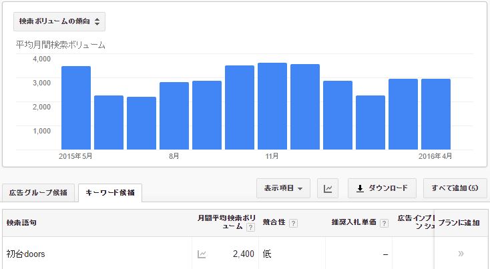Sort by the 推奨入札単価 column header
The width and height of the screenshot is (490, 269).
[x=354, y=222]
